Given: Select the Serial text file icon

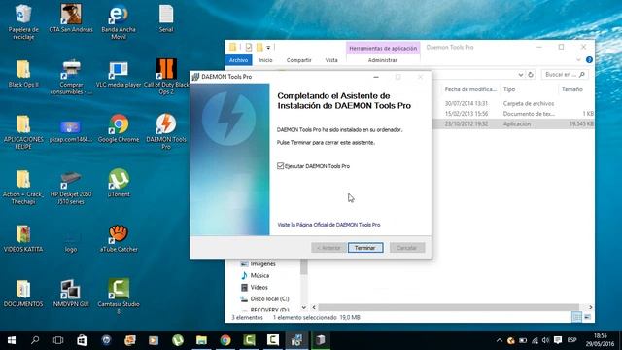Looking at the screenshot, I should (x=166, y=18).
